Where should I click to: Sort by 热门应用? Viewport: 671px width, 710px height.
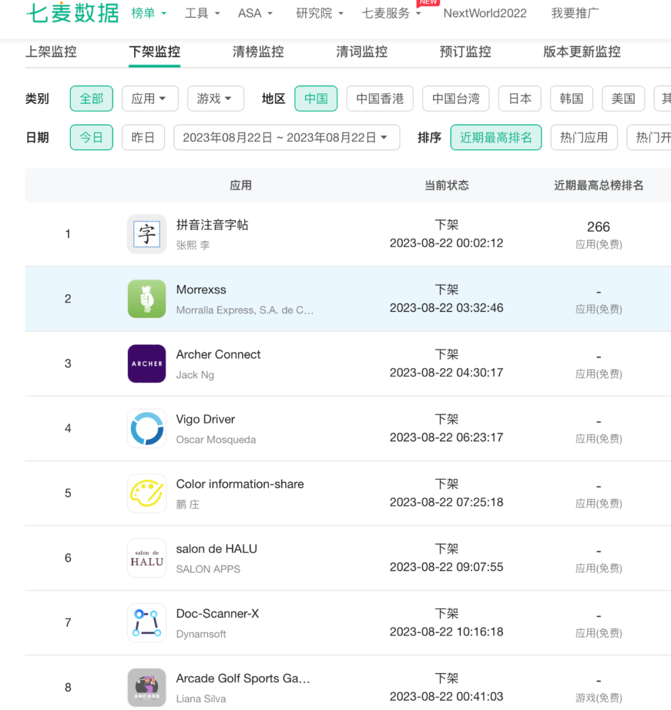click(584, 137)
